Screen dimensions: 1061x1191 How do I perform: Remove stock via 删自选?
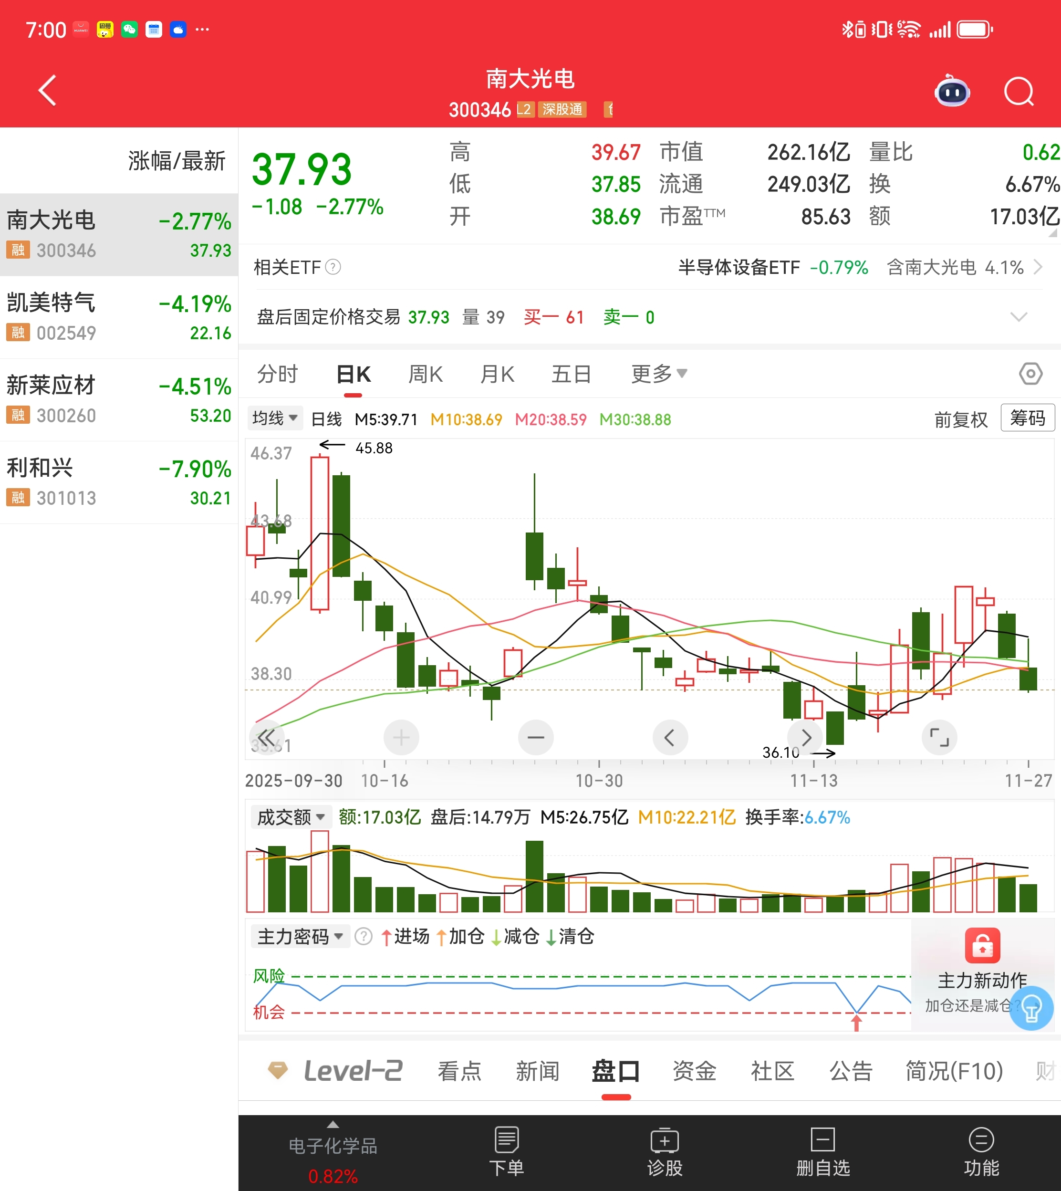[x=822, y=1151]
